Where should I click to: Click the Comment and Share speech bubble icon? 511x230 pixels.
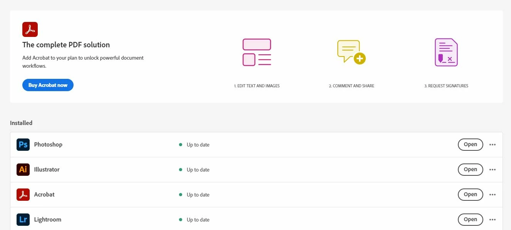point(351,52)
